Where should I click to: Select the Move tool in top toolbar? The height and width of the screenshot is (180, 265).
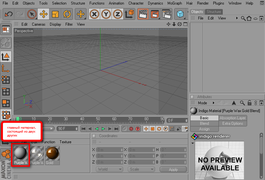pos(43,14)
